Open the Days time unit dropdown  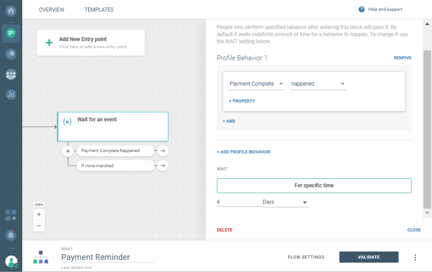[285, 202]
